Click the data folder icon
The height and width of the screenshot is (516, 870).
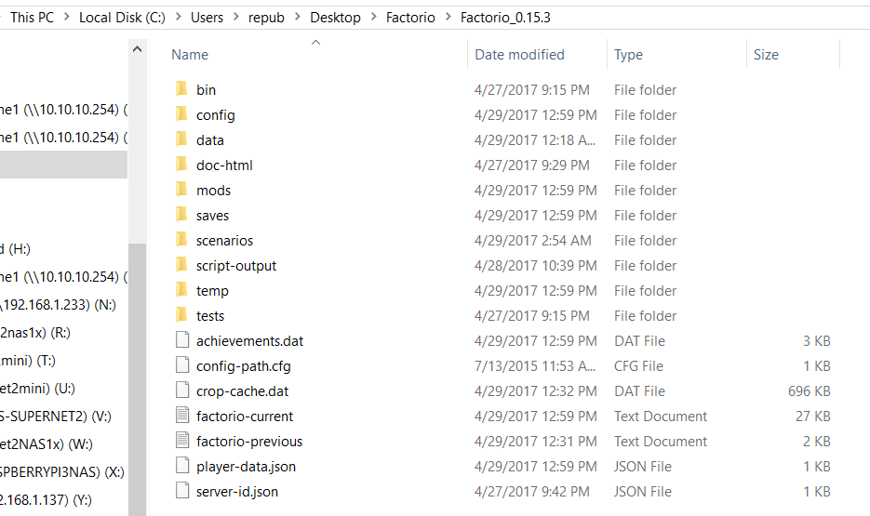[181, 139]
